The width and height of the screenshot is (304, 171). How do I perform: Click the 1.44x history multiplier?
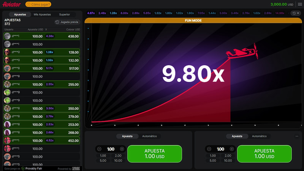(212, 13)
